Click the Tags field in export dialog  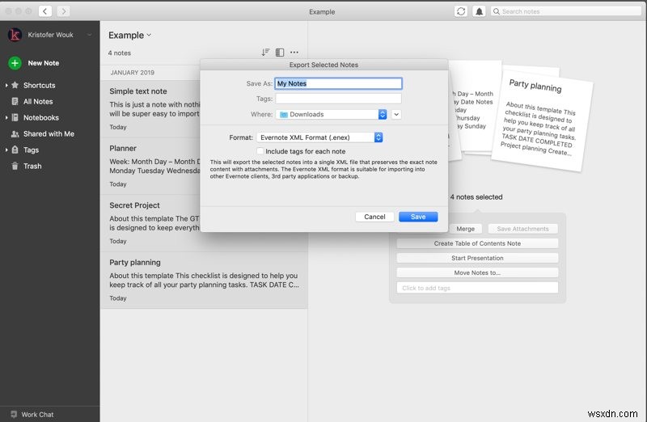[338, 99]
